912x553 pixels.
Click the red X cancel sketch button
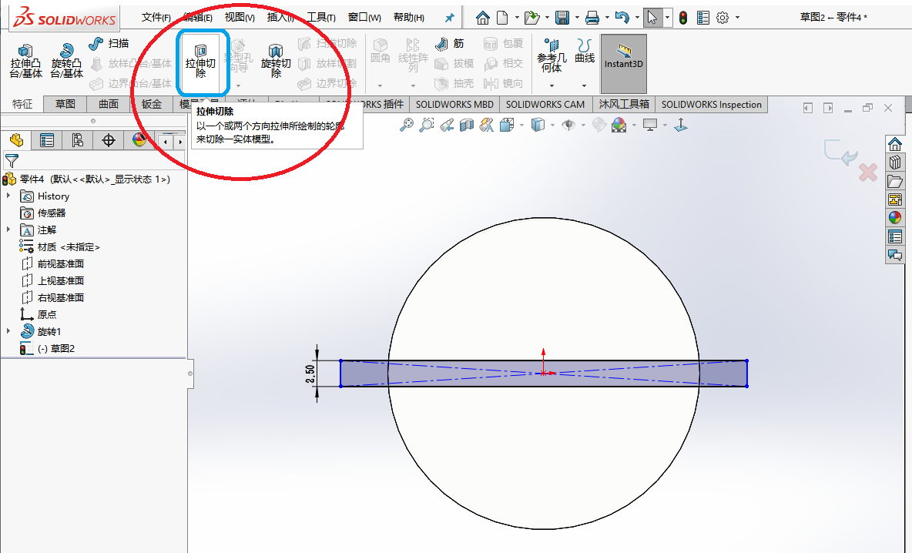pos(868,172)
